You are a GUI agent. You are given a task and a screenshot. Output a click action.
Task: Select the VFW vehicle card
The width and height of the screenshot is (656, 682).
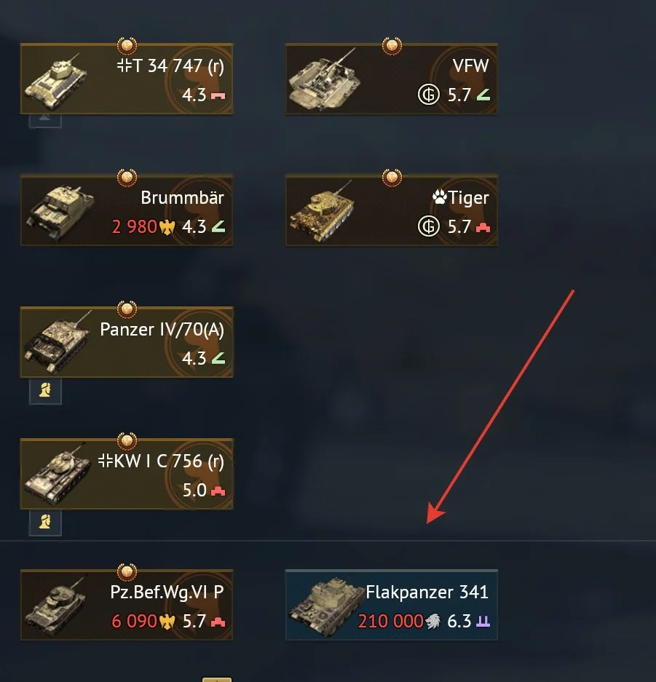click(x=392, y=79)
